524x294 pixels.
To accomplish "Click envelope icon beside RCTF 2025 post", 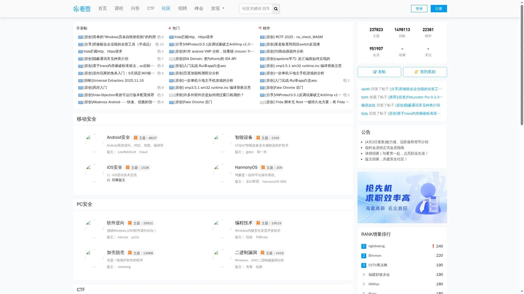I will coord(262,37).
